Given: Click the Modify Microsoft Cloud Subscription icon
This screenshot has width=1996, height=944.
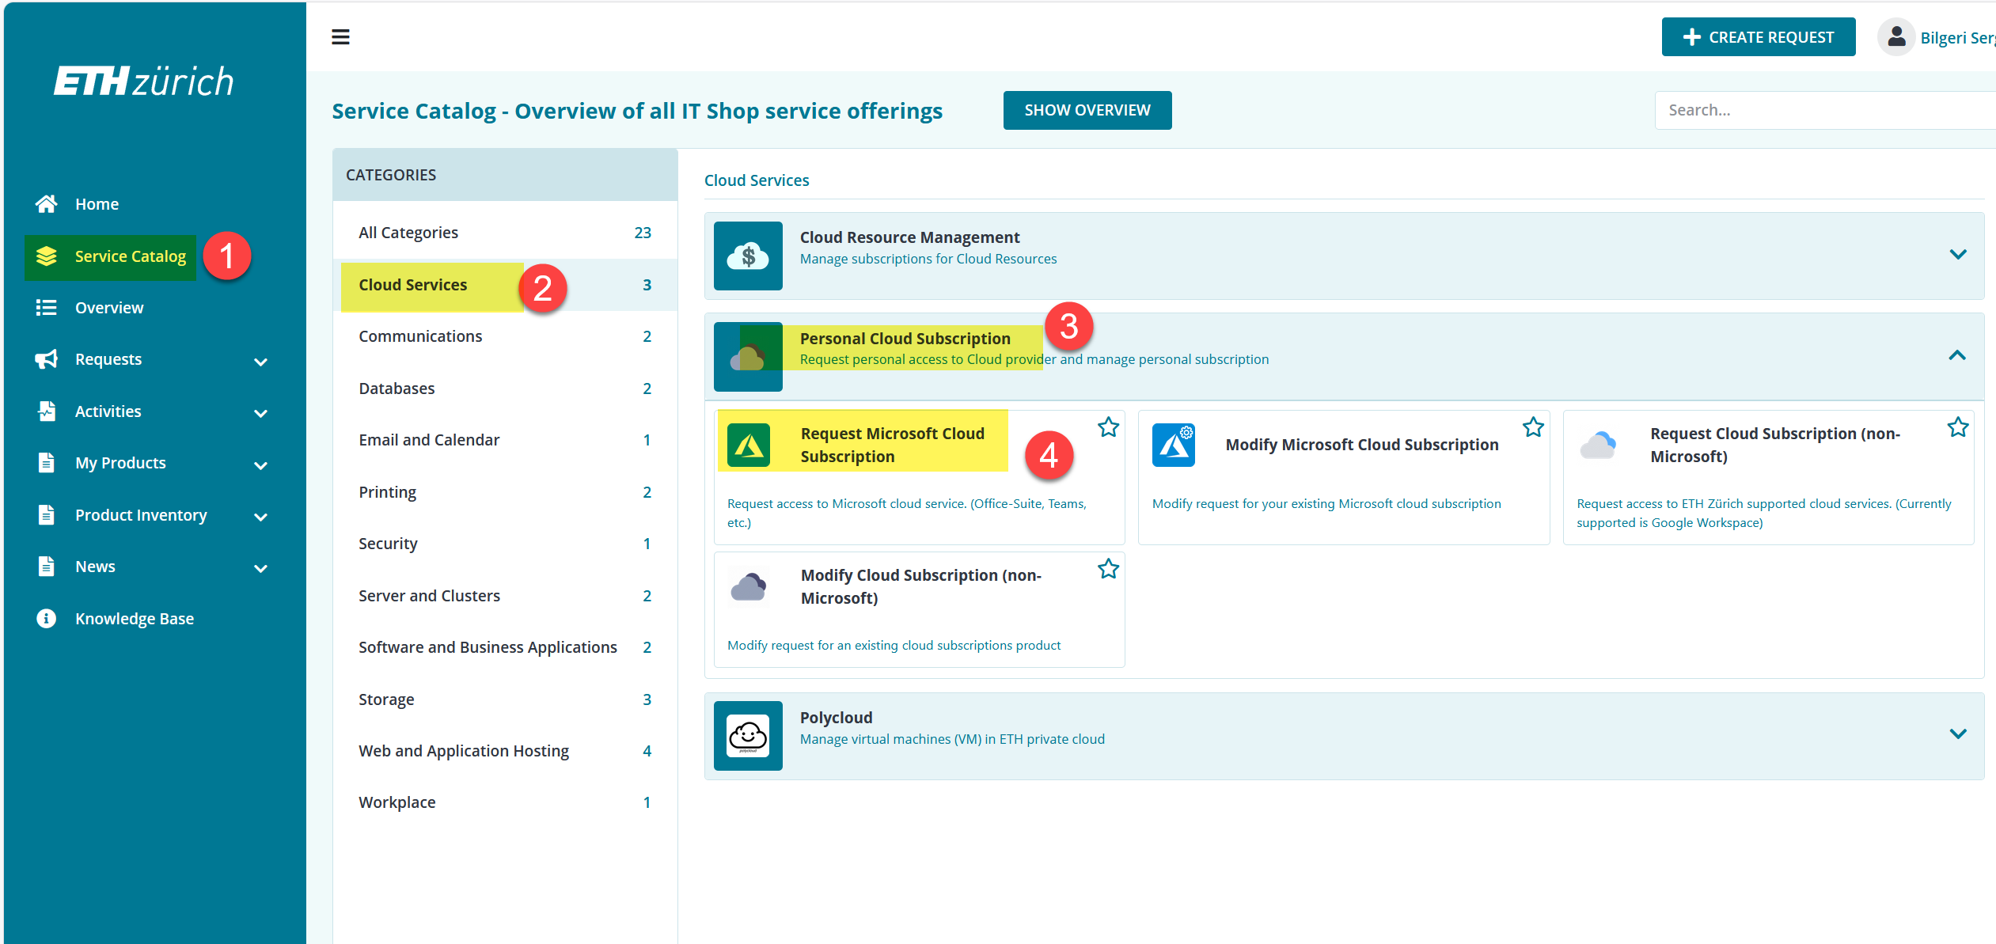Looking at the screenshot, I should coord(1174,445).
